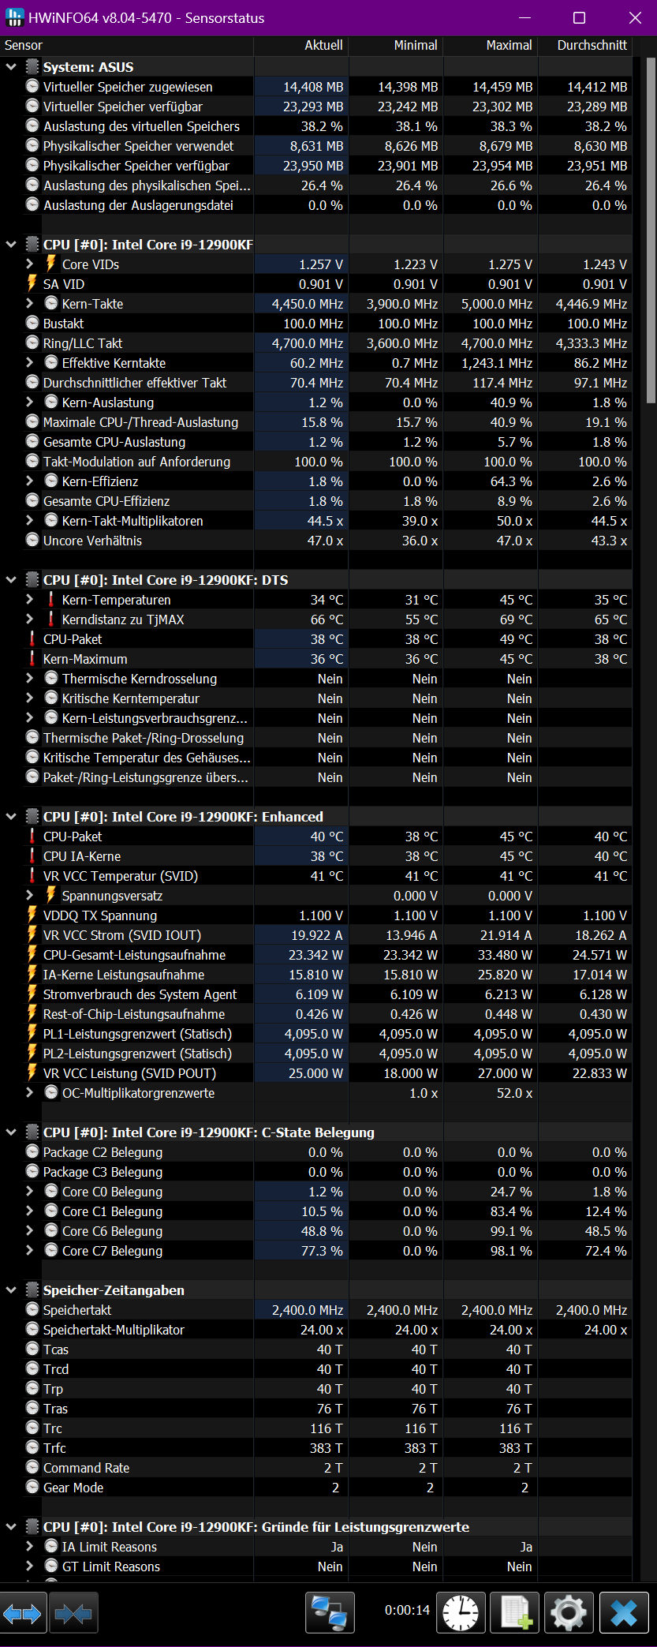The image size is (657, 1647).
Task: Expand the Kern-Temperaturen row
Action: pos(30,599)
